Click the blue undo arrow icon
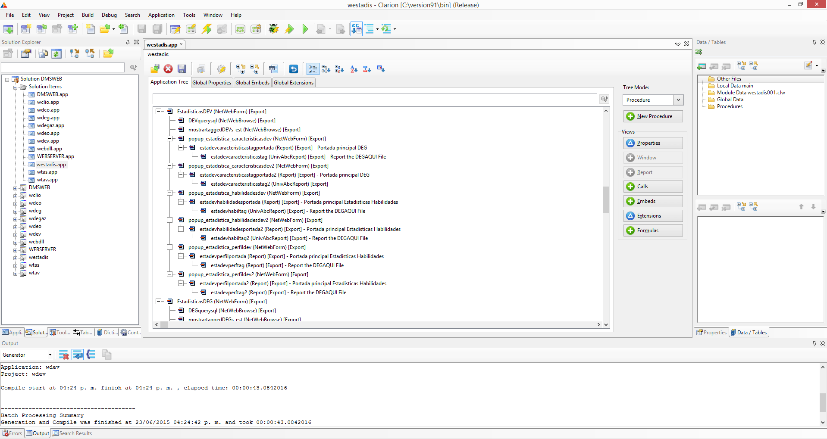Image resolution: width=827 pixels, height=439 pixels. click(x=293, y=69)
